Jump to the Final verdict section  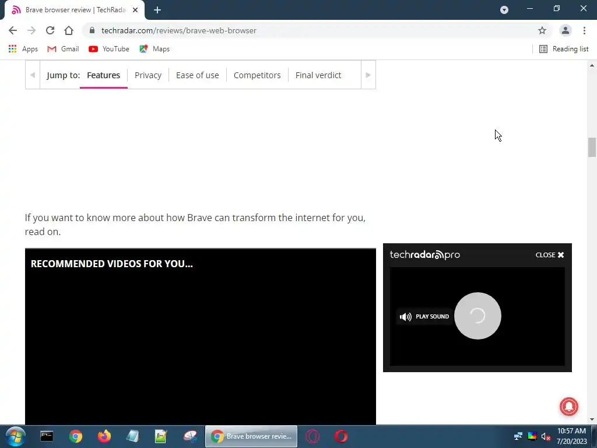point(318,75)
